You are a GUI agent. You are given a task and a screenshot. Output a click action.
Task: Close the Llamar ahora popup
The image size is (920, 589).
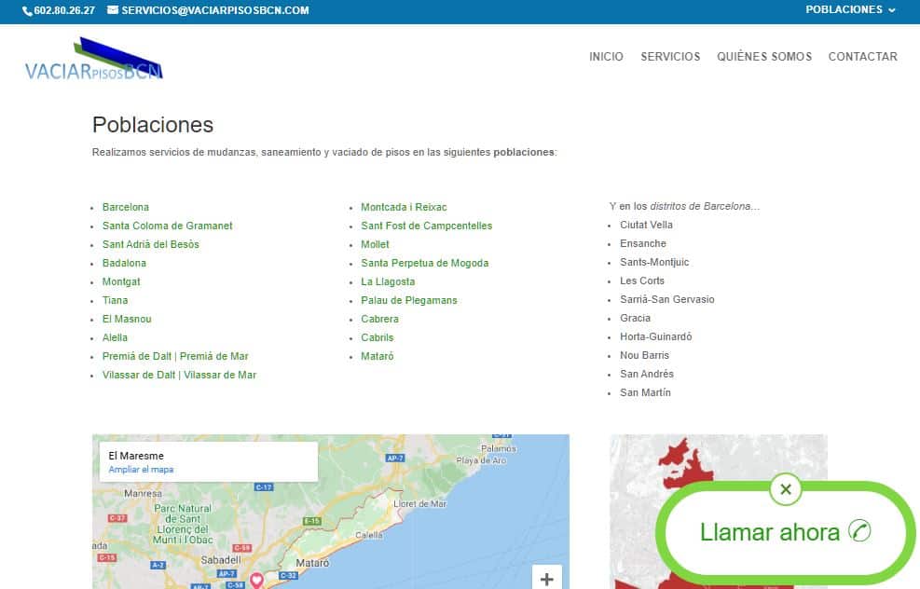coord(786,489)
